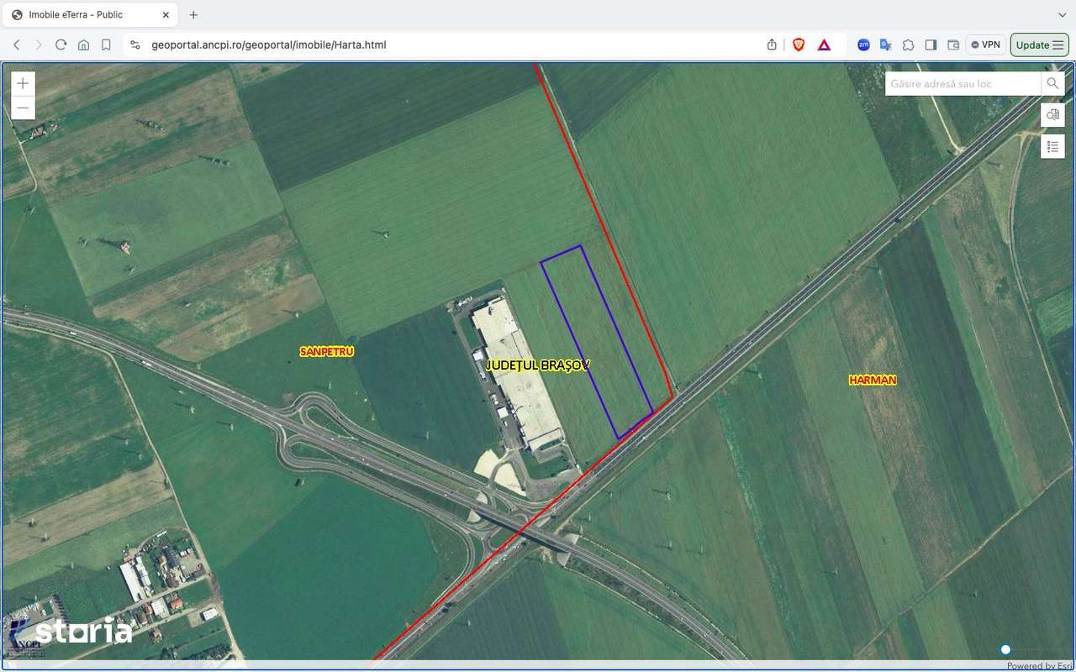Viewport: 1076px width, 672px height.
Task: Open the Brave Wallet dropdown
Action: (x=953, y=45)
